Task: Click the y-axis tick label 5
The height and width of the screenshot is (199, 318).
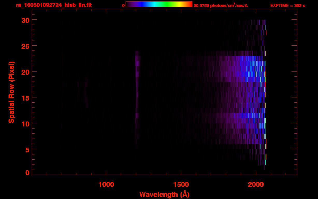Action: (27, 150)
